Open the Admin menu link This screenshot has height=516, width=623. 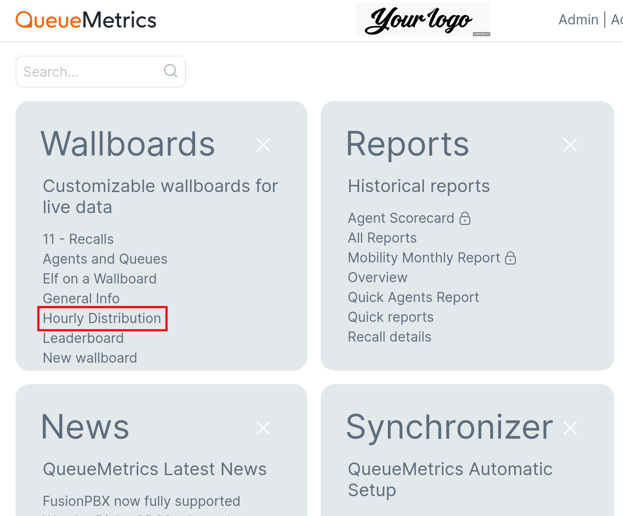coord(578,19)
